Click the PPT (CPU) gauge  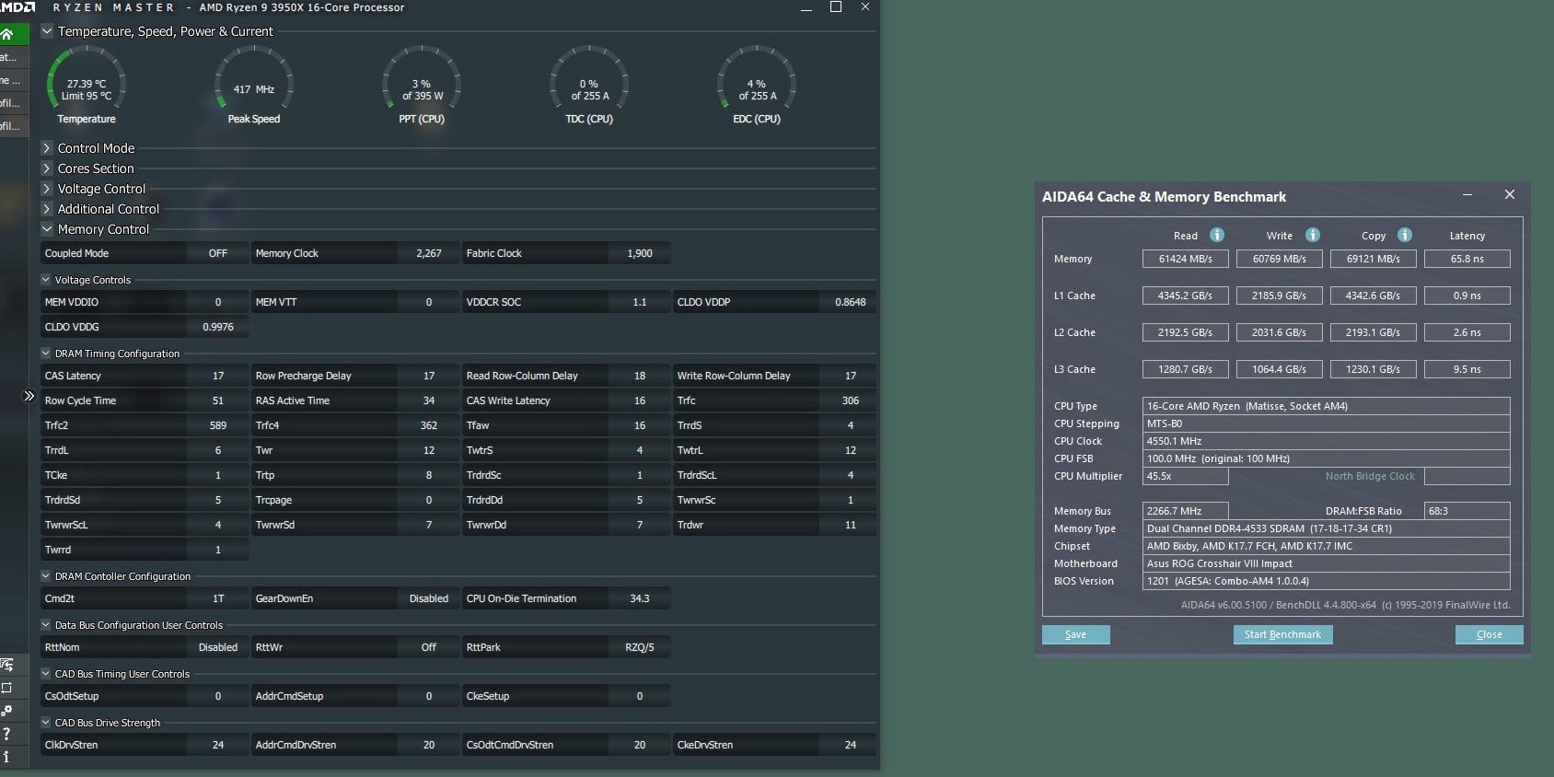click(x=422, y=85)
